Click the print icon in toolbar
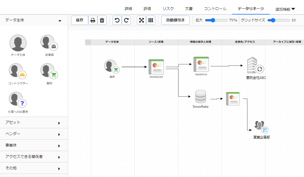 tap(93, 20)
